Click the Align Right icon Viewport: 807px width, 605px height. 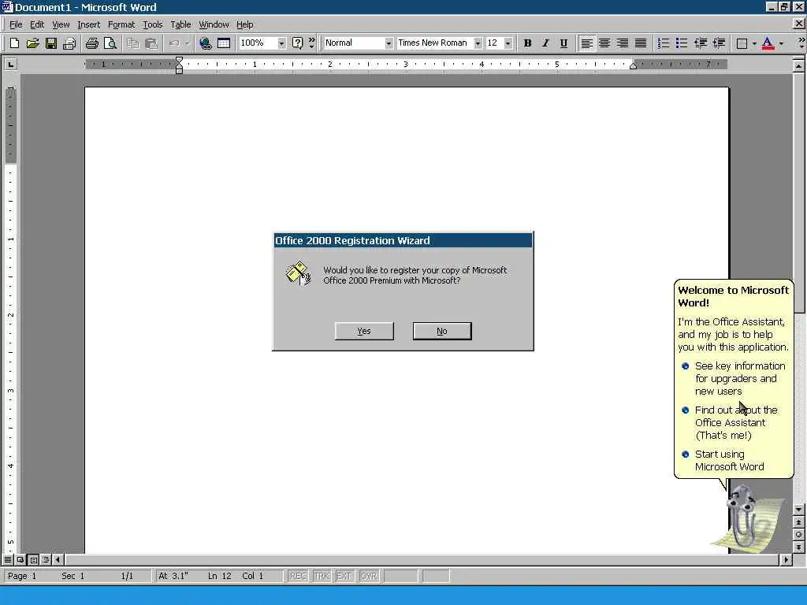pyautogui.click(x=623, y=43)
